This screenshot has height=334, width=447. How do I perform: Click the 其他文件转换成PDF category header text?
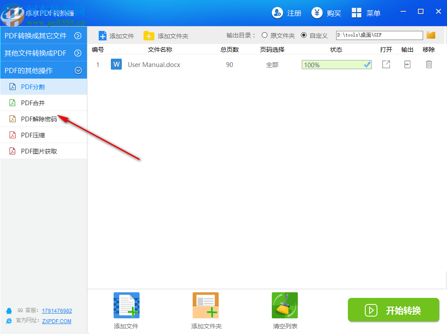pos(35,53)
